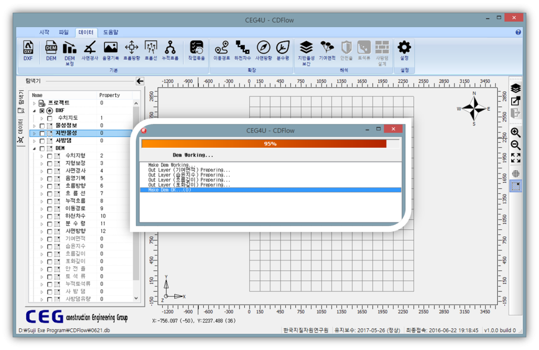Expand the 누적흐름 tree node
The height and width of the screenshot is (350, 539).
pyautogui.click(x=42, y=202)
